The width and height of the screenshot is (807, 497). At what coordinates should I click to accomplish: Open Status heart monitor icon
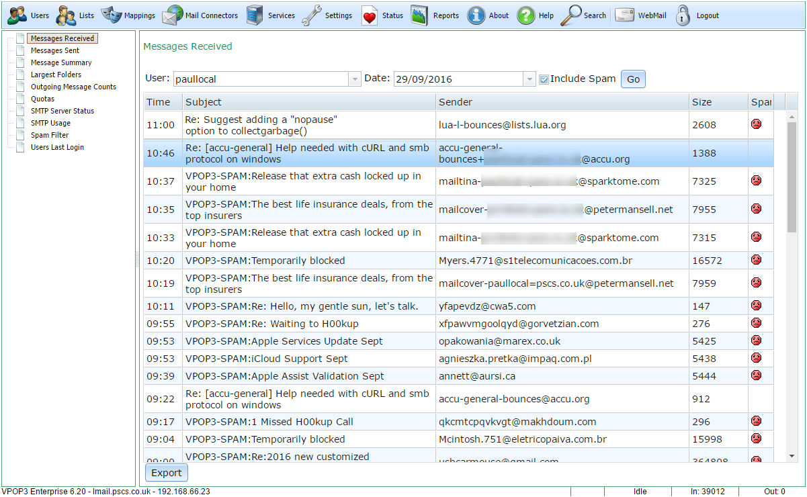[x=370, y=15]
